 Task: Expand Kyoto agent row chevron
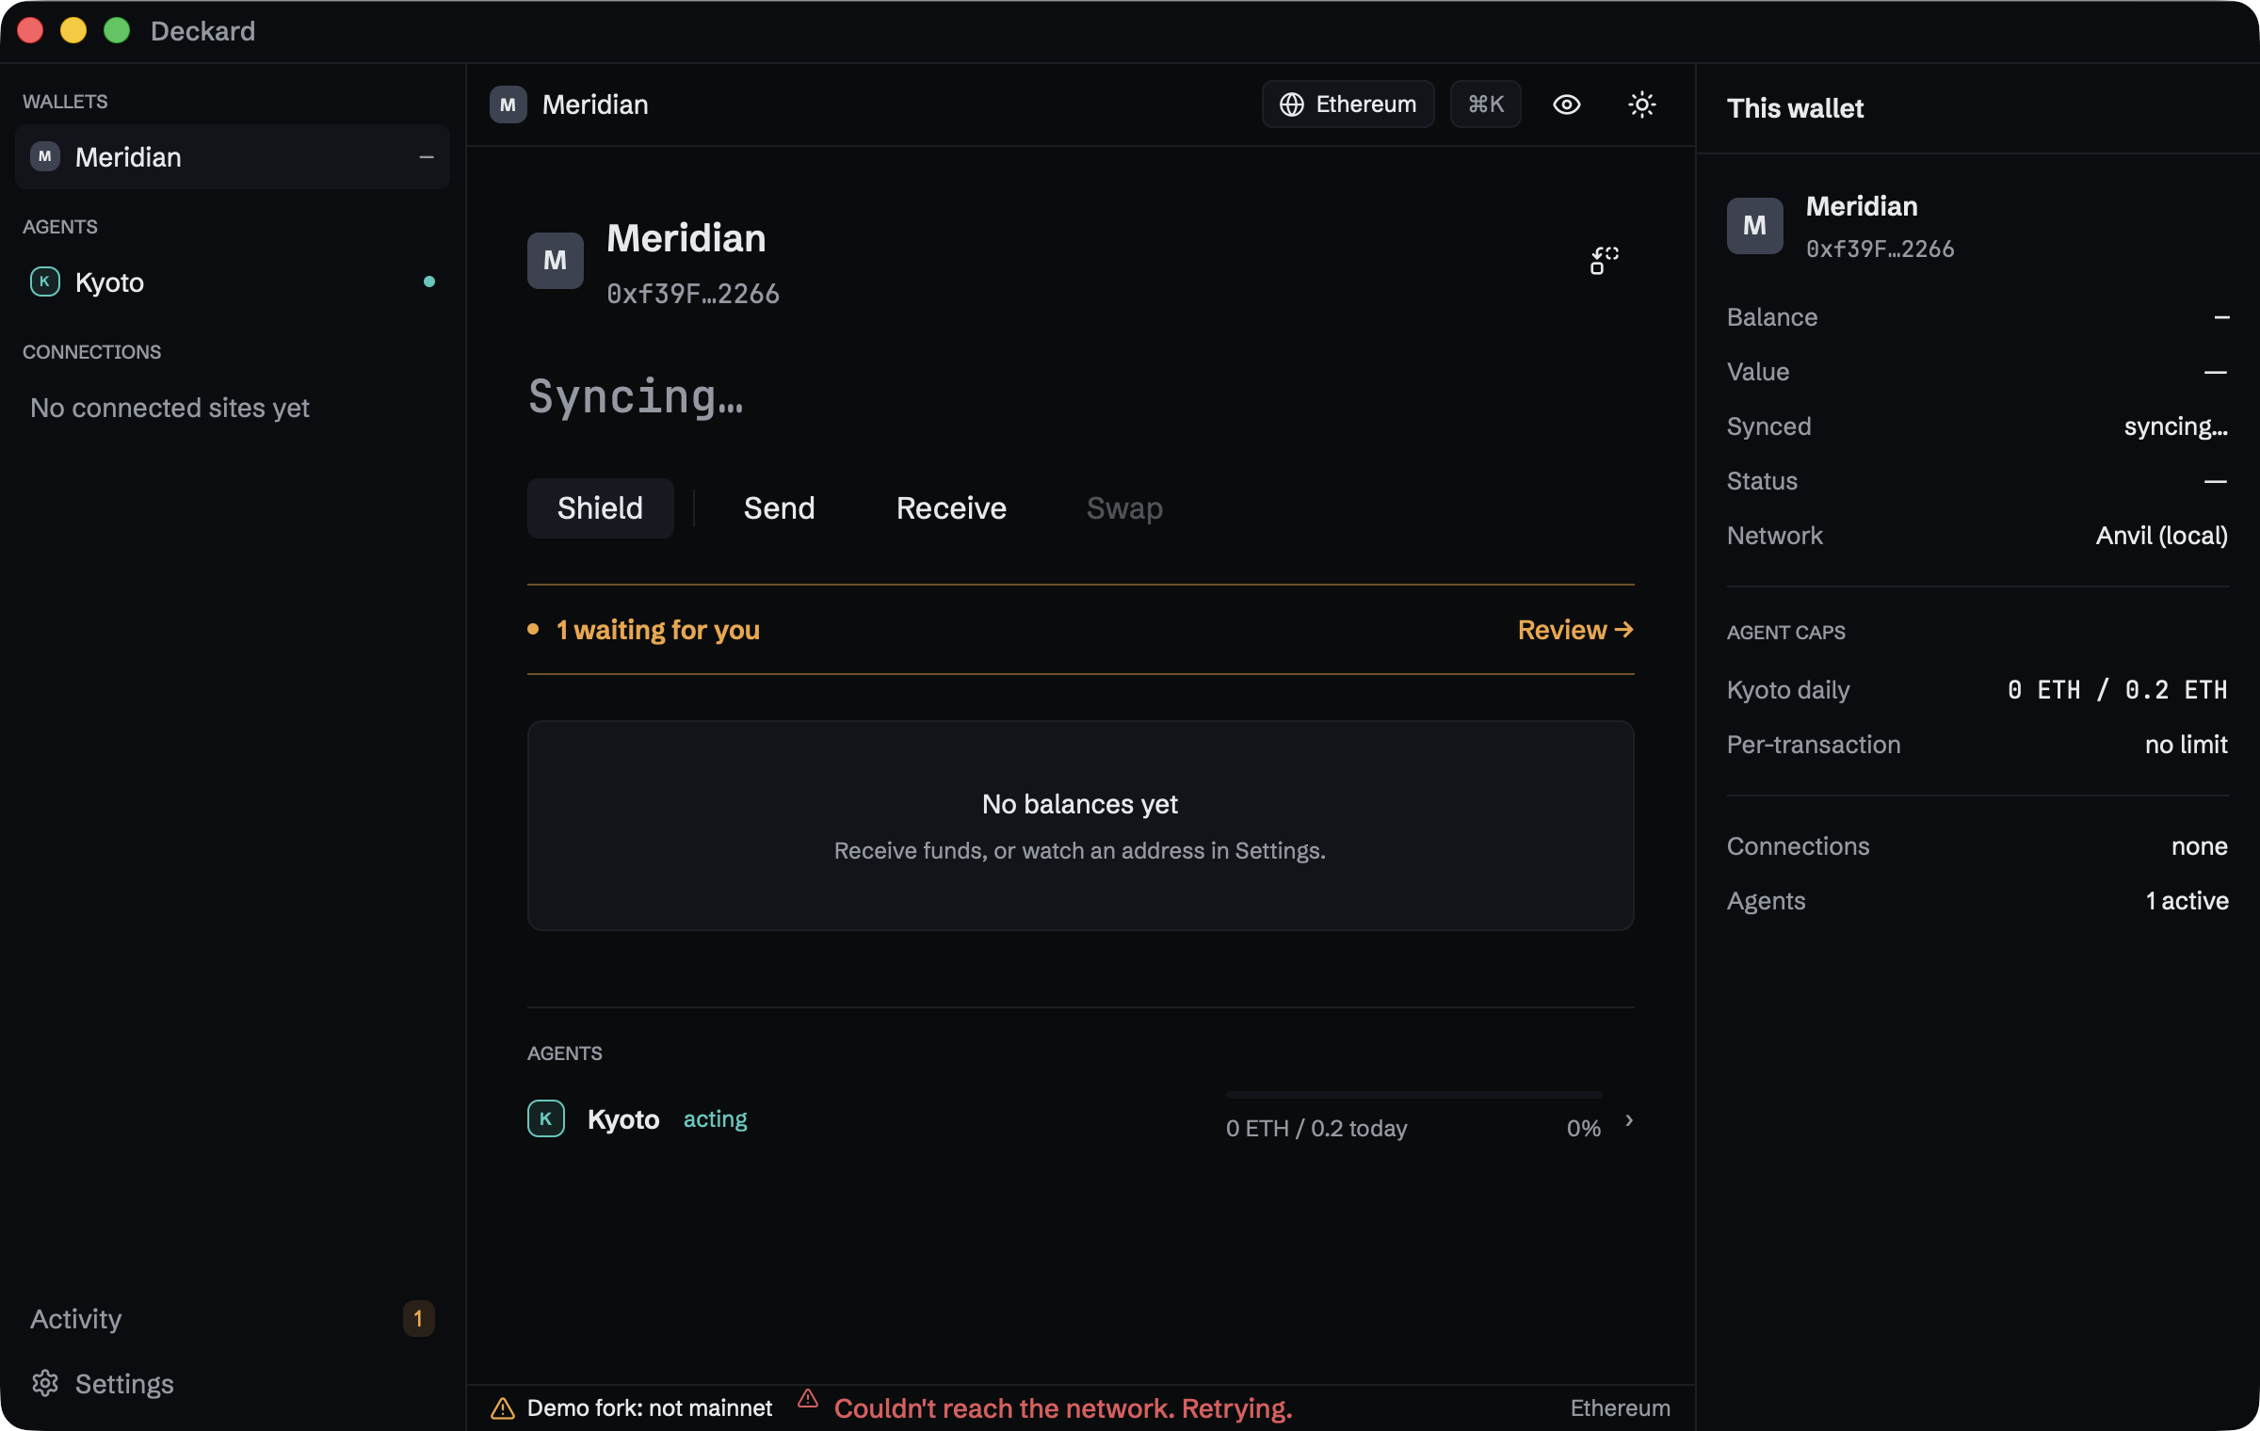[1629, 1119]
